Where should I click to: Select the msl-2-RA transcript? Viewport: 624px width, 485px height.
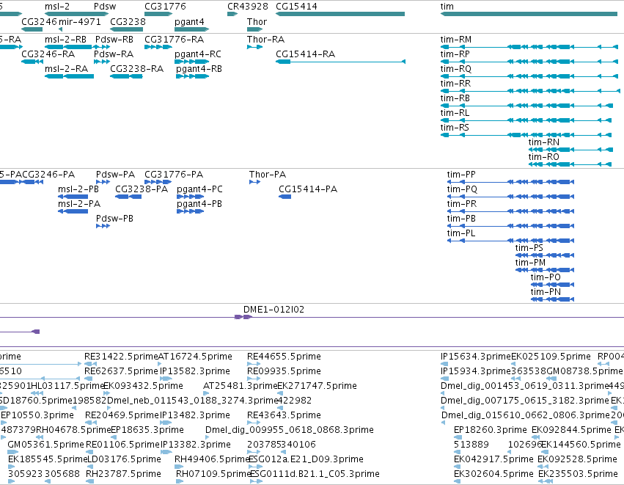point(69,76)
